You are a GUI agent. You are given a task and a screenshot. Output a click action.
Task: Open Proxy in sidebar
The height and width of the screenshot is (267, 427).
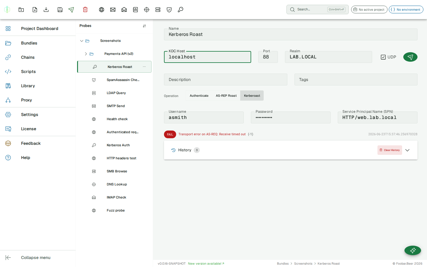(x=38, y=100)
